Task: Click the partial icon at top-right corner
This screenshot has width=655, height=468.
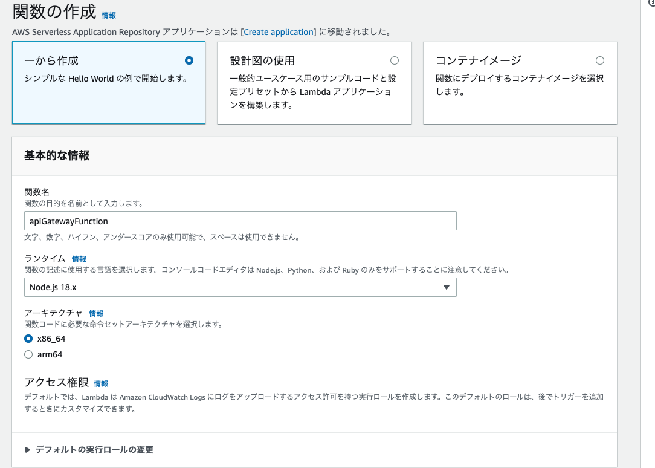Action: pyautogui.click(x=651, y=2)
